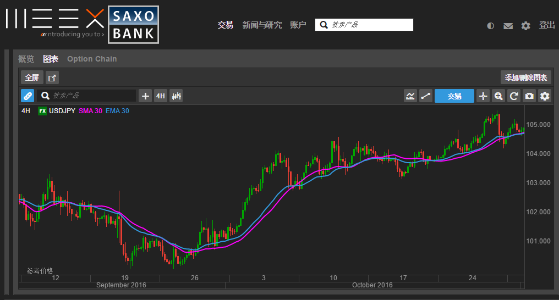Open the 新闻与研究 menu
The width and height of the screenshot is (559, 300).
pos(262,25)
